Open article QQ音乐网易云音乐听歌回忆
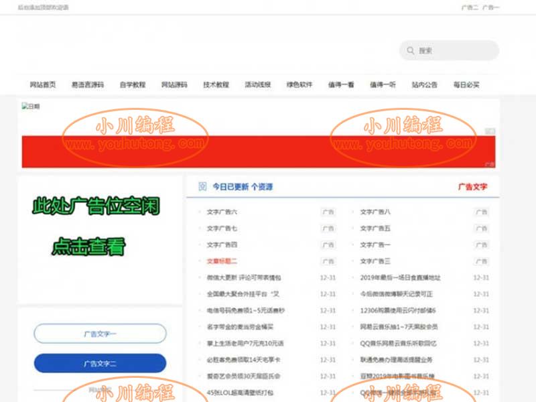The width and height of the screenshot is (536, 402). [398, 343]
